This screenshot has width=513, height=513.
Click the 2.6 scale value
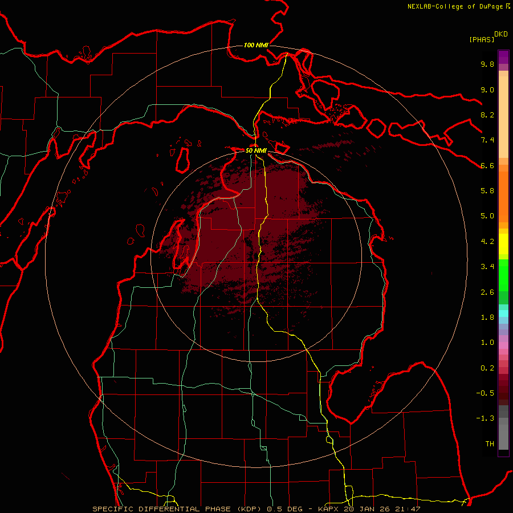point(487,292)
